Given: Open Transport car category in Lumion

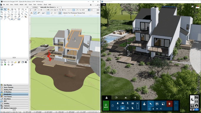Looking at the screenshot, I should click(x=123, y=103).
